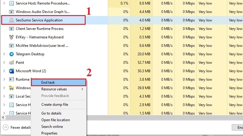Click the Paint app icon
This screenshot has width=243, height=136.
click(12, 63)
